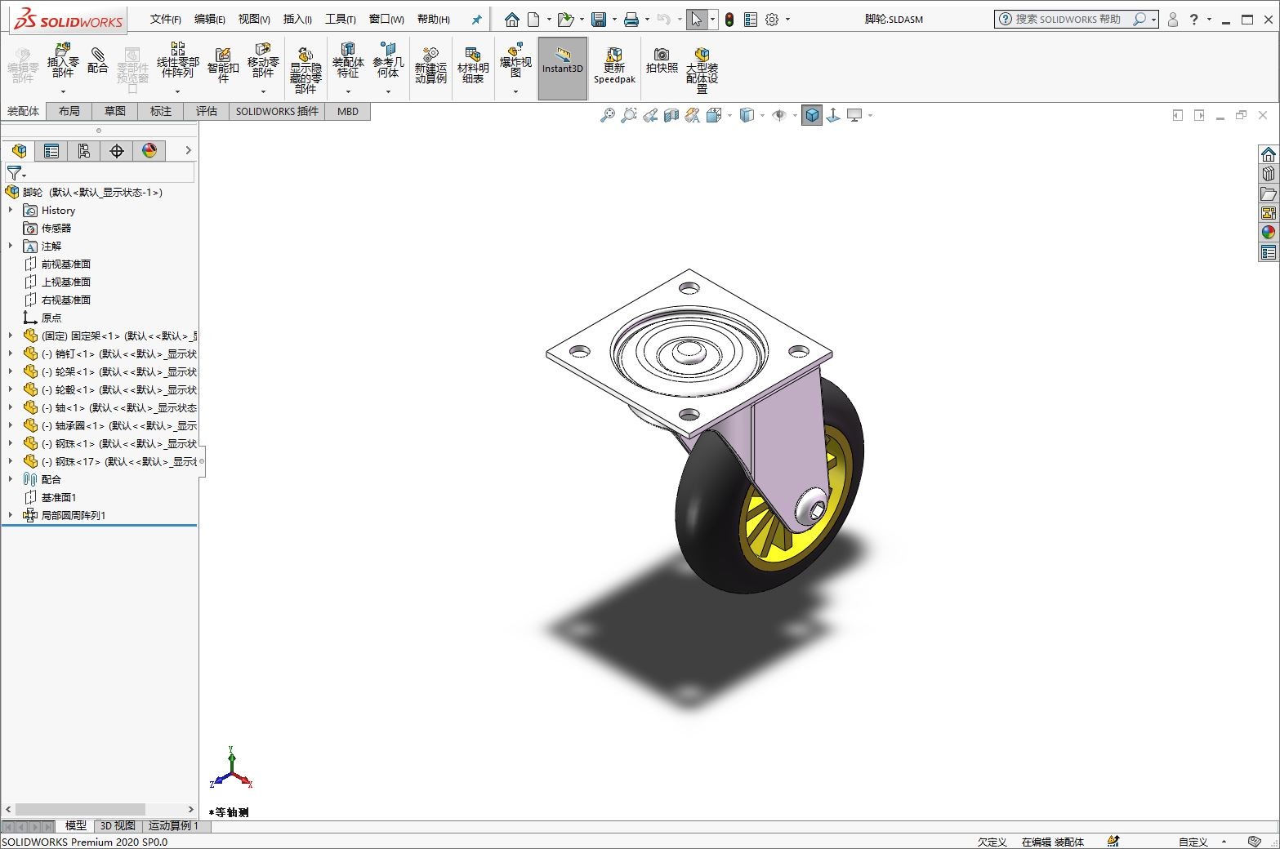Click the feature tree horizontal scrollbar
The image size is (1280, 849).
[80, 810]
